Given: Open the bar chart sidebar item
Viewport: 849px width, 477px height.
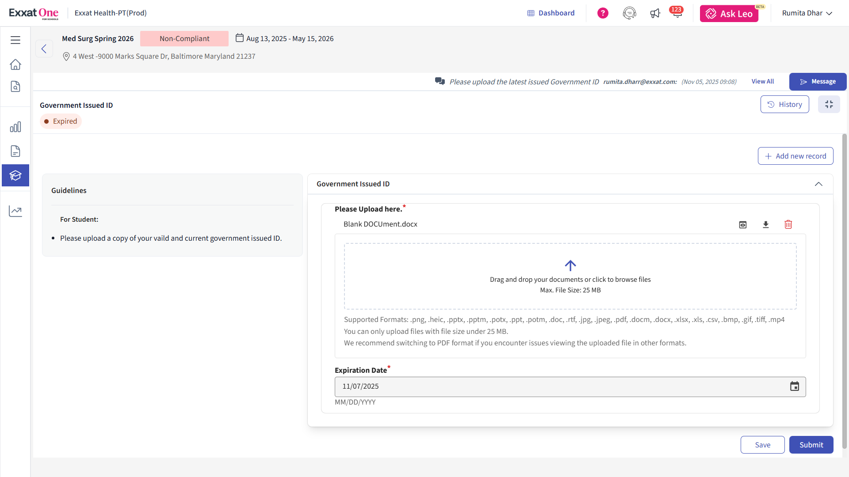Looking at the screenshot, I should click(15, 127).
